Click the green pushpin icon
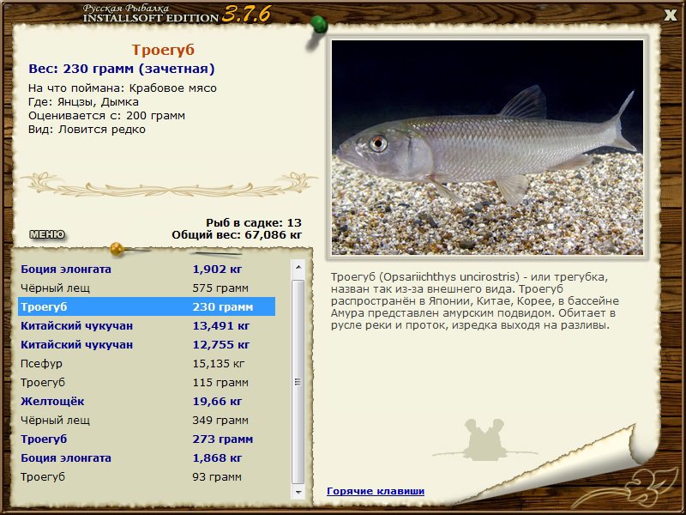 [318, 25]
